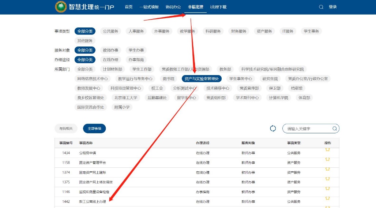Click the search magnifier in the top navigation

coord(321,7)
